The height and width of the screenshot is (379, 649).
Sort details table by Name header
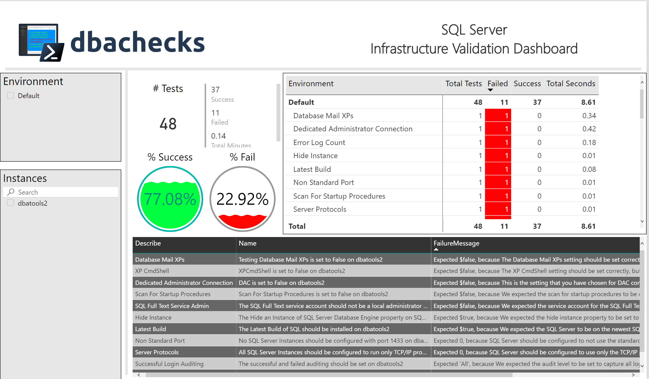[247, 243]
